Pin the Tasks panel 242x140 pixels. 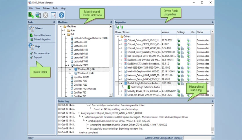tap(54, 22)
